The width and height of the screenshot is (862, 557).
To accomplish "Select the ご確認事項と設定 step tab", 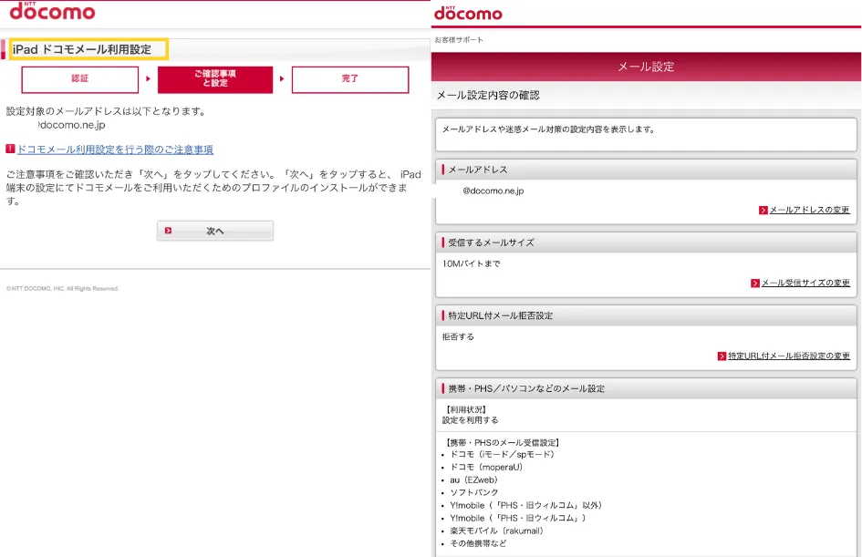I will tap(215, 79).
